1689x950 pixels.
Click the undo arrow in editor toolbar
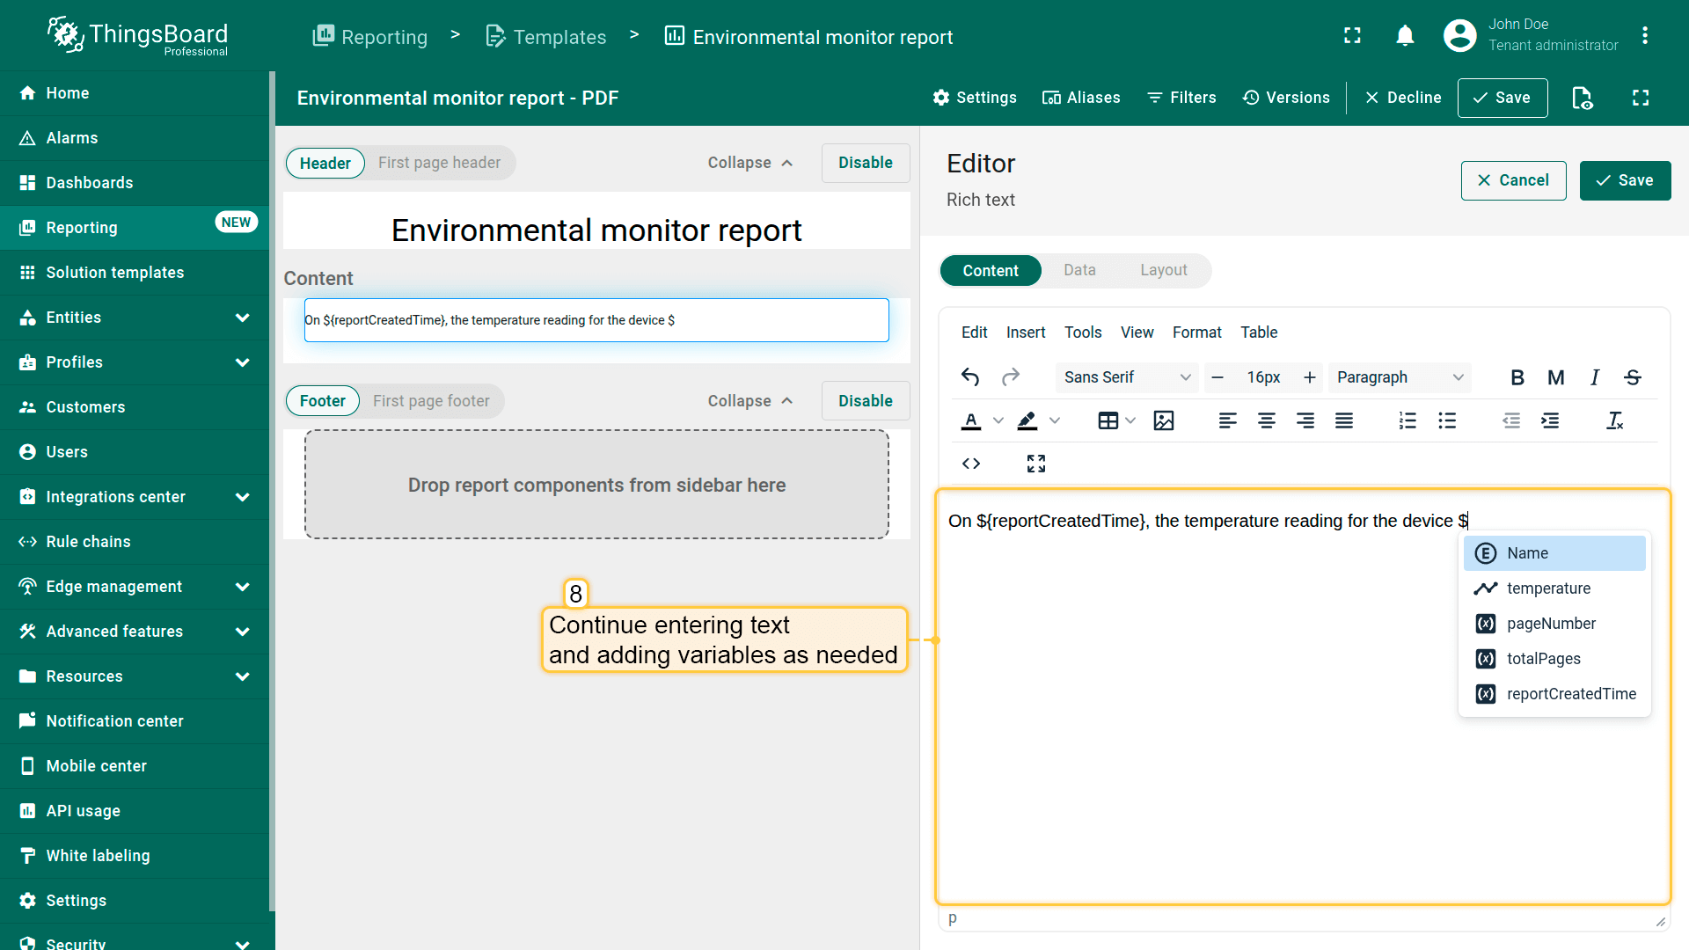coord(970,377)
